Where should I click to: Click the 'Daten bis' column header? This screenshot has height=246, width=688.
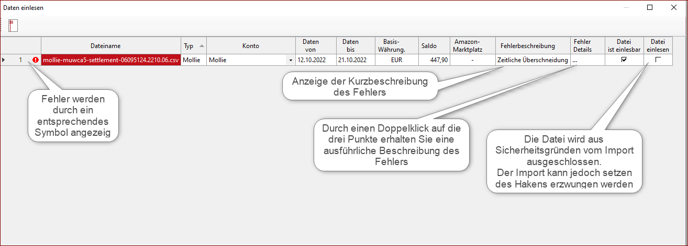356,45
